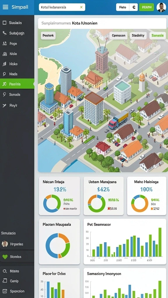Open the Nole menu item
Screen dimensions: 168x298
pyautogui.click(x=17, y=54)
